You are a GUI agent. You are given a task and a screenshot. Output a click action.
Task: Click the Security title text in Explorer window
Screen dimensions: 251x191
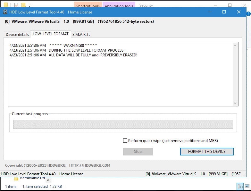click(x=146, y=5)
